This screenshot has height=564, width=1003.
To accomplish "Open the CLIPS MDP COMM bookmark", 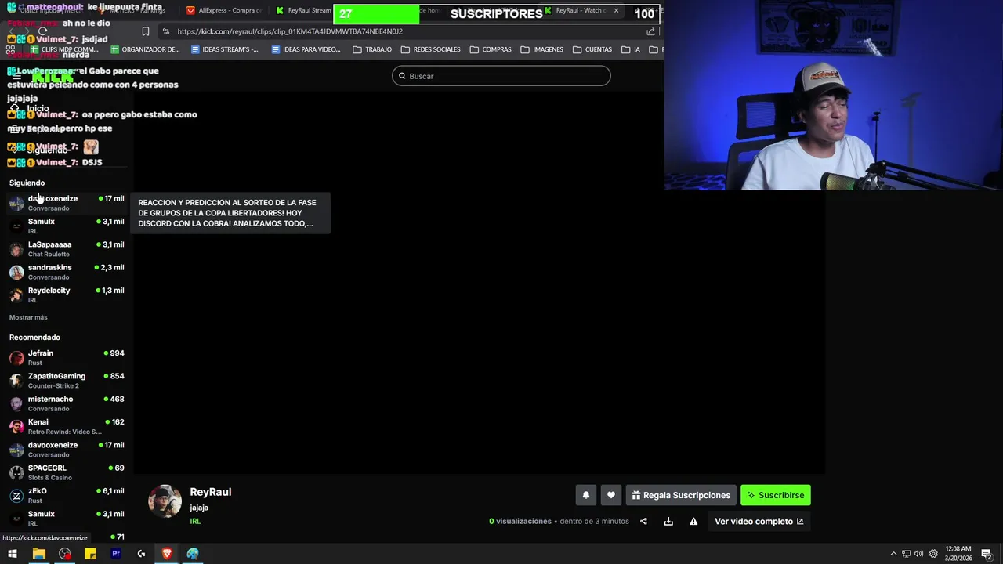I will click(63, 49).
